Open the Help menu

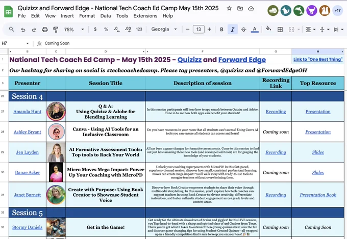pyautogui.click(x=168, y=16)
